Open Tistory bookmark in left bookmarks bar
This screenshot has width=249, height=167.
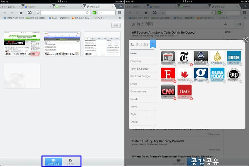[82, 18]
